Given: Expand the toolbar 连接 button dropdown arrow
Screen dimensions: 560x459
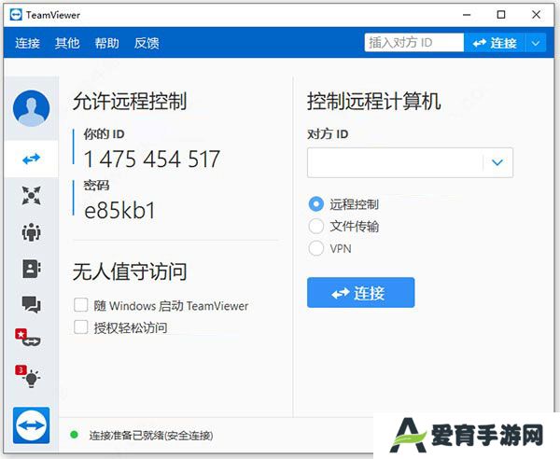Looking at the screenshot, I should coord(536,43).
